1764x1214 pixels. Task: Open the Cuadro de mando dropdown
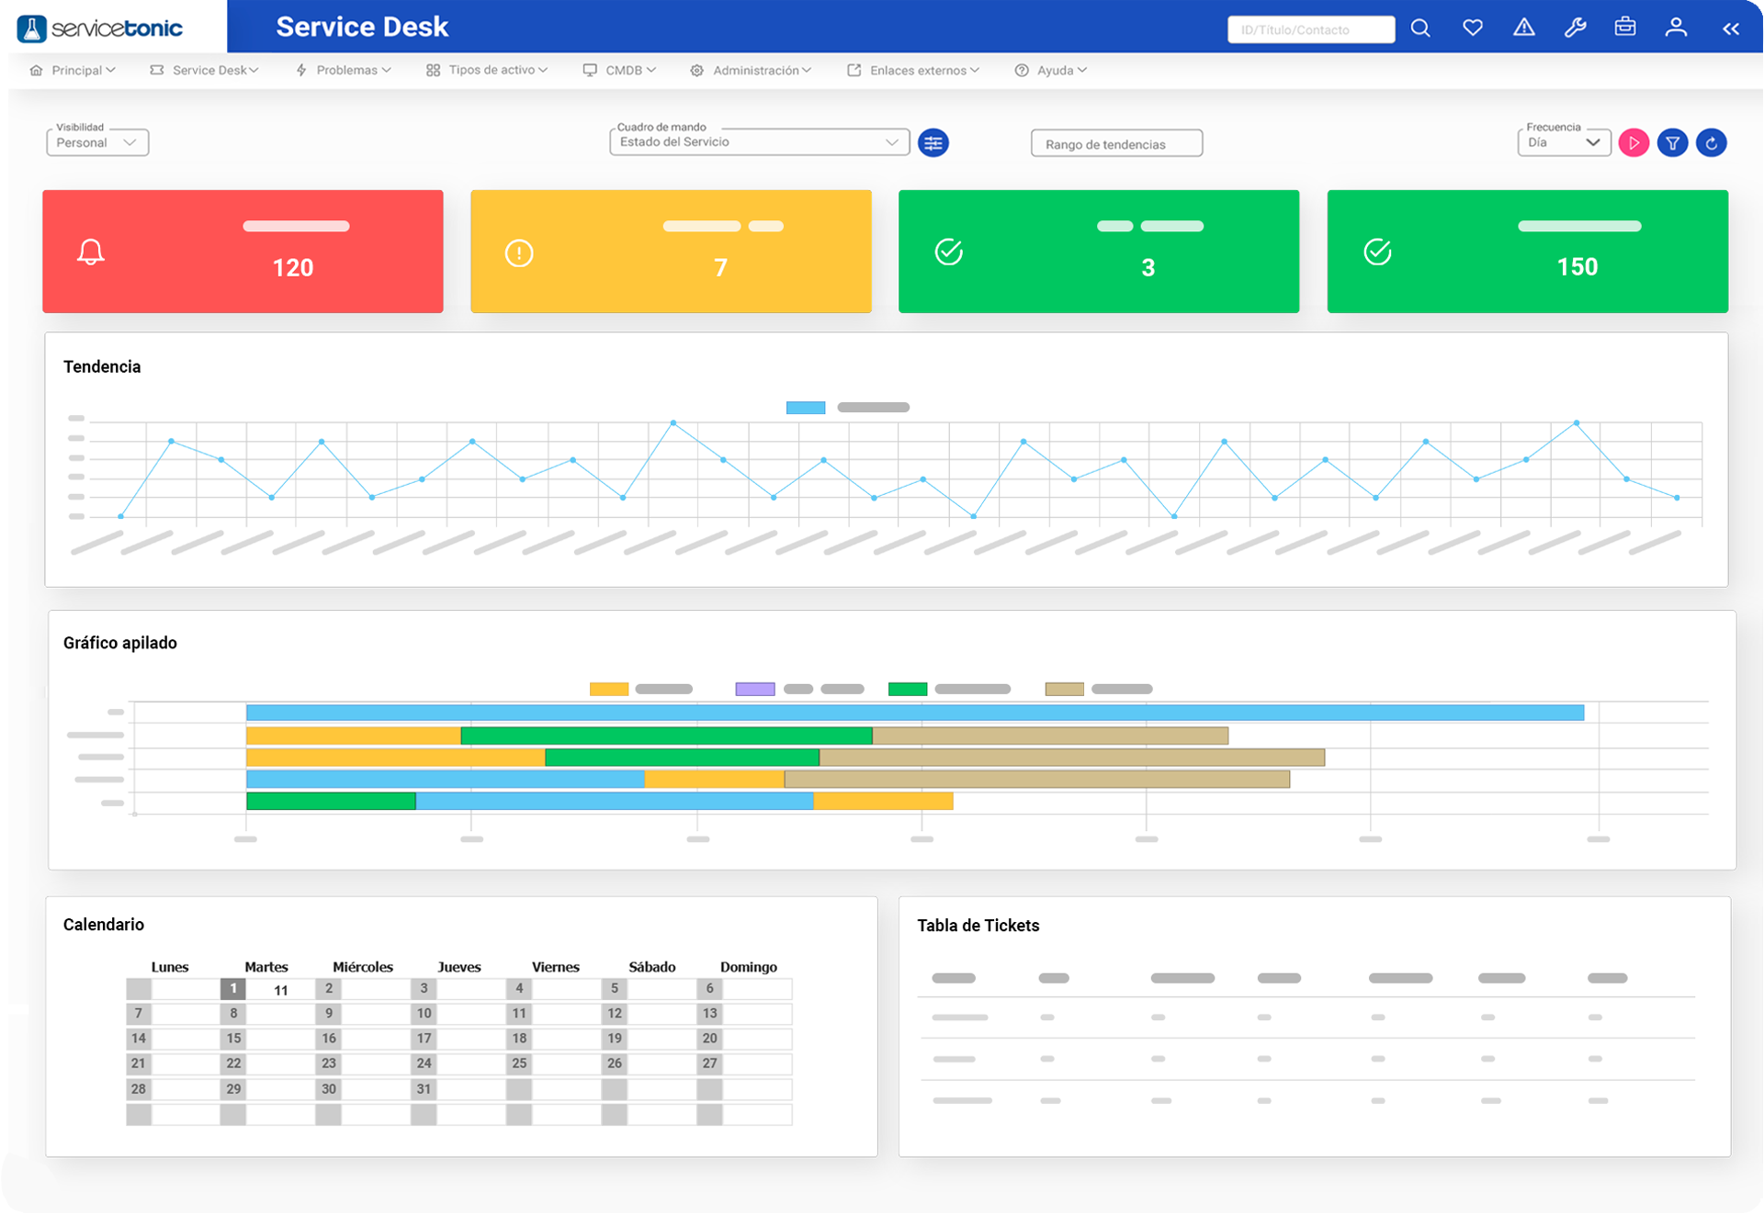point(759,141)
